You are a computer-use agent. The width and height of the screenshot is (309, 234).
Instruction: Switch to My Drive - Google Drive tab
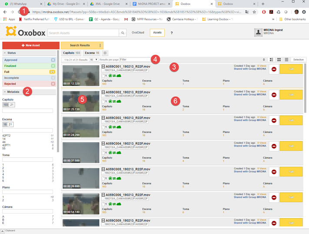pyautogui.click(x=66, y=4)
